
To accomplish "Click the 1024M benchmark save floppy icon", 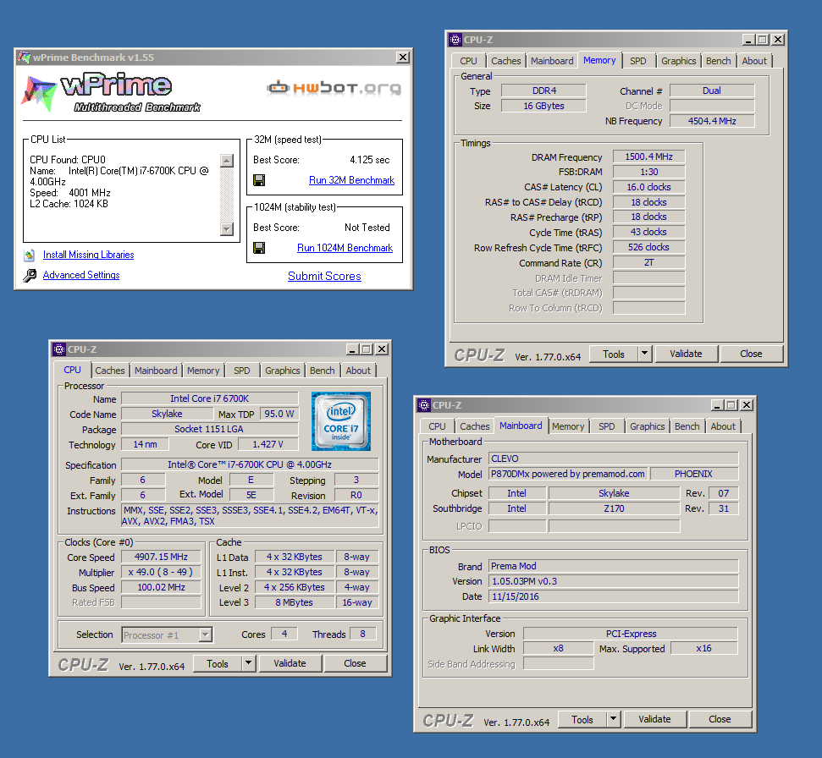I will click(x=259, y=248).
